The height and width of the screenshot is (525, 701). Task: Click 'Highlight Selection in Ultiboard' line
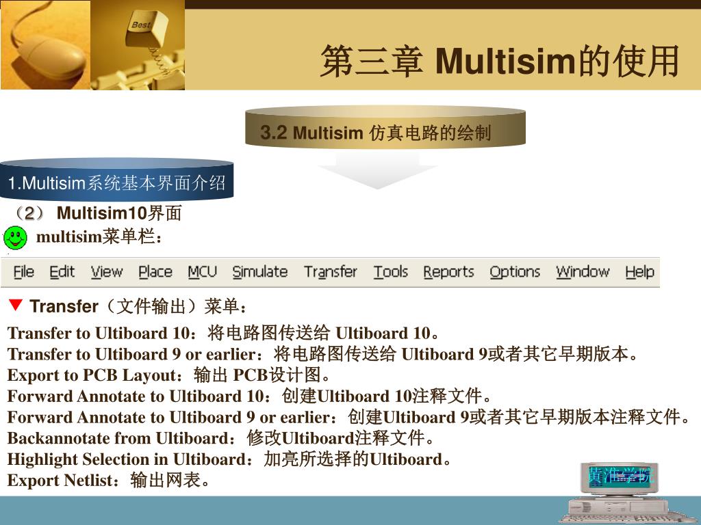pos(229,459)
